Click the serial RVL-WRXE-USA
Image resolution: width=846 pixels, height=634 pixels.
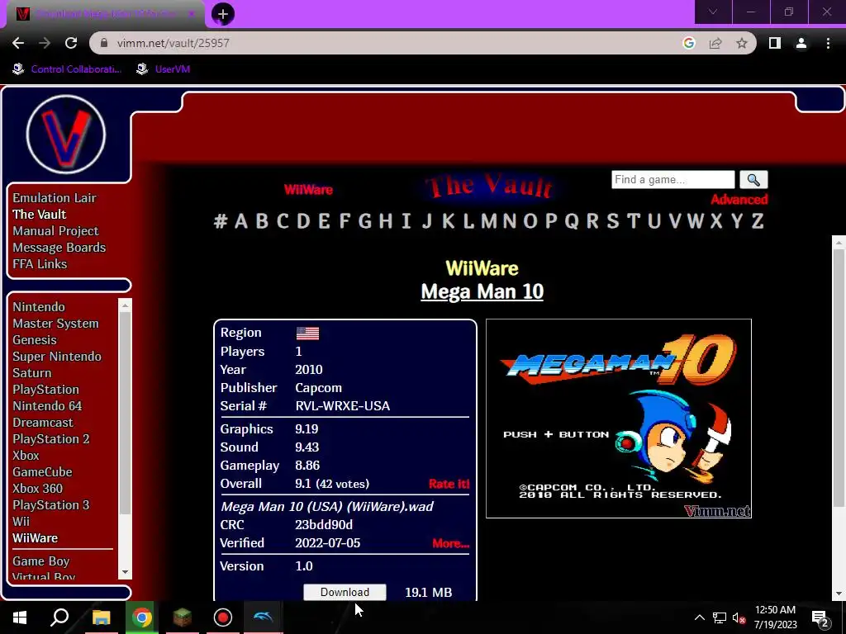[x=343, y=406]
